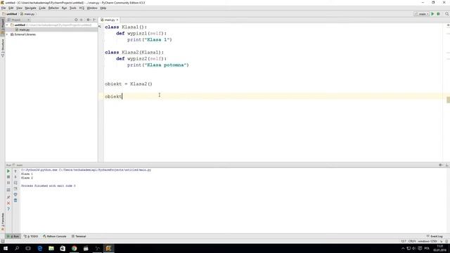Open the File menu
The height and width of the screenshot is (253, 450).
[4, 8]
